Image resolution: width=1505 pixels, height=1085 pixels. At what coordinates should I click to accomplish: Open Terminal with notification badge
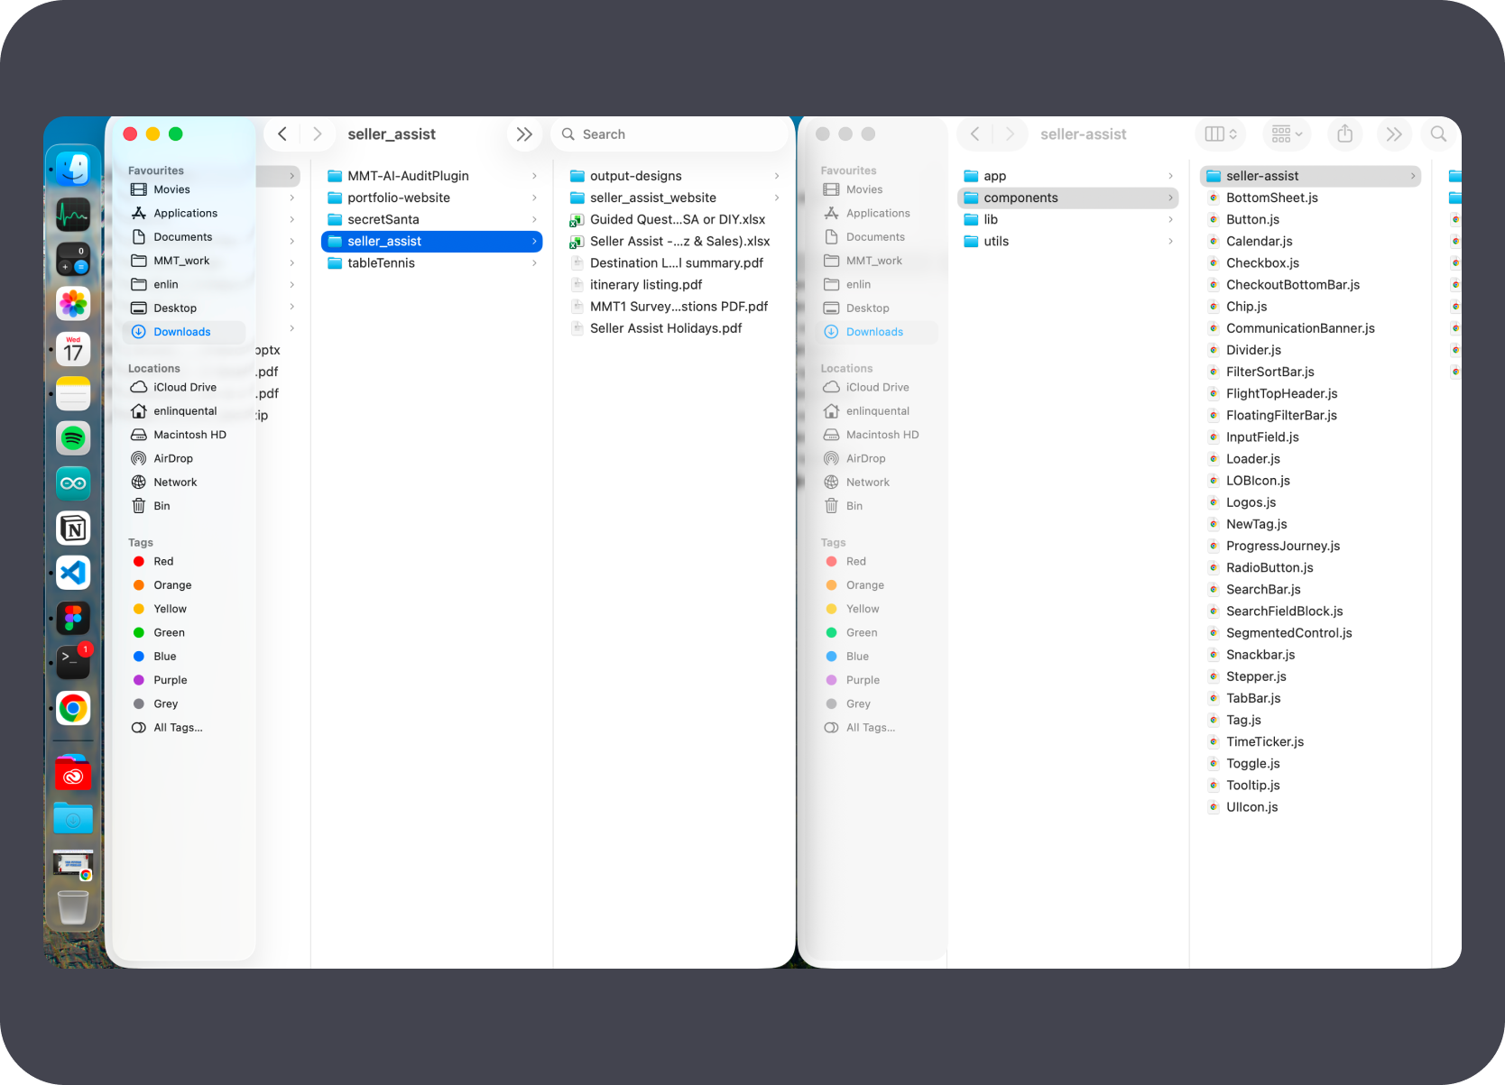click(73, 661)
